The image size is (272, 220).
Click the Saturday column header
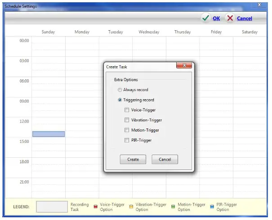[x=250, y=32]
